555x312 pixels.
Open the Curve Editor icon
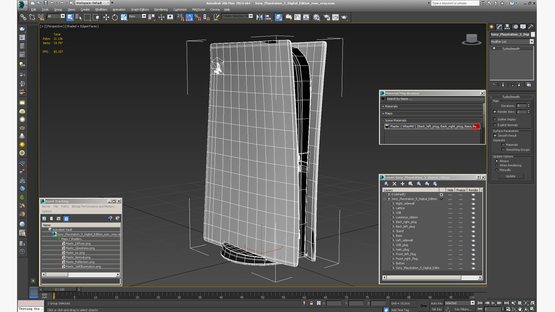tap(297, 17)
